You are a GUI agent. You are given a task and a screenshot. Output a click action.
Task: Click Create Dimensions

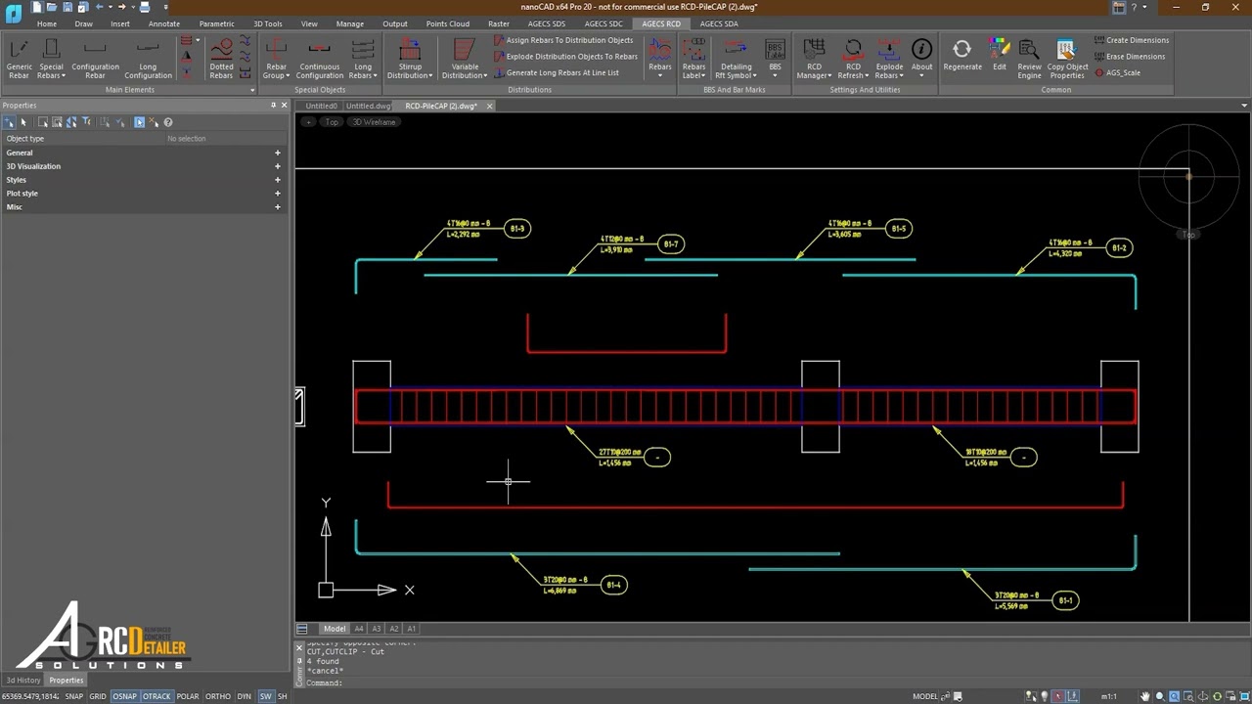tap(1132, 40)
